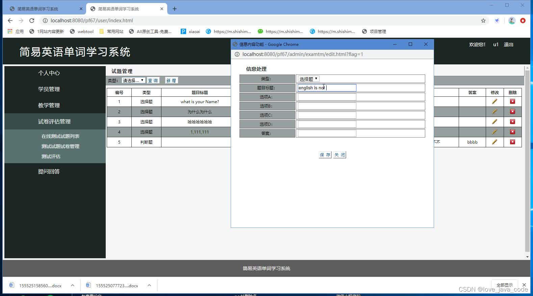533x296 pixels.
Task: Open the webtool bookmark
Action: tap(81, 31)
